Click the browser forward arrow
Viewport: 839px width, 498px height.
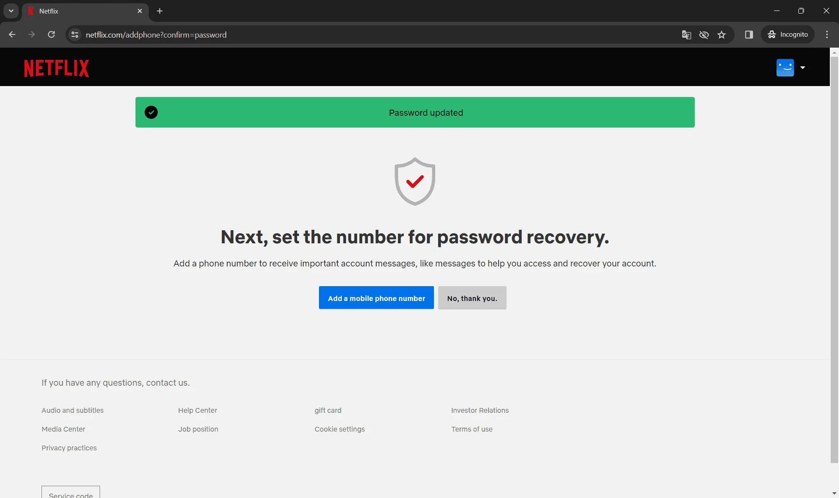coord(31,35)
